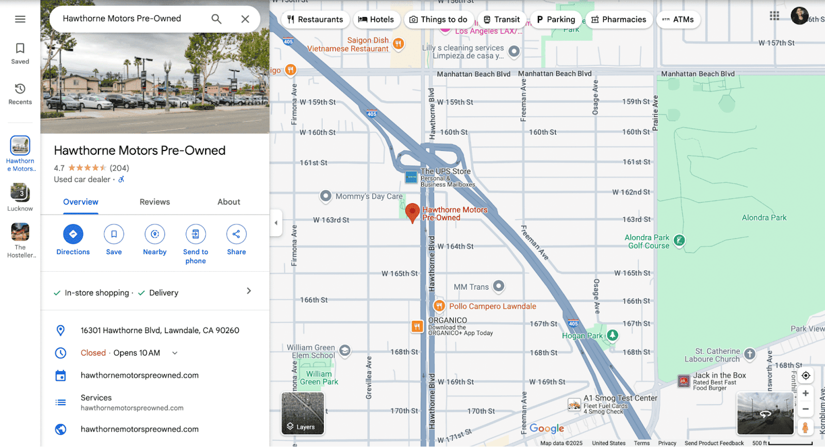The height and width of the screenshot is (447, 825).
Task: Click The UPS Store map marker
Action: coord(411,177)
